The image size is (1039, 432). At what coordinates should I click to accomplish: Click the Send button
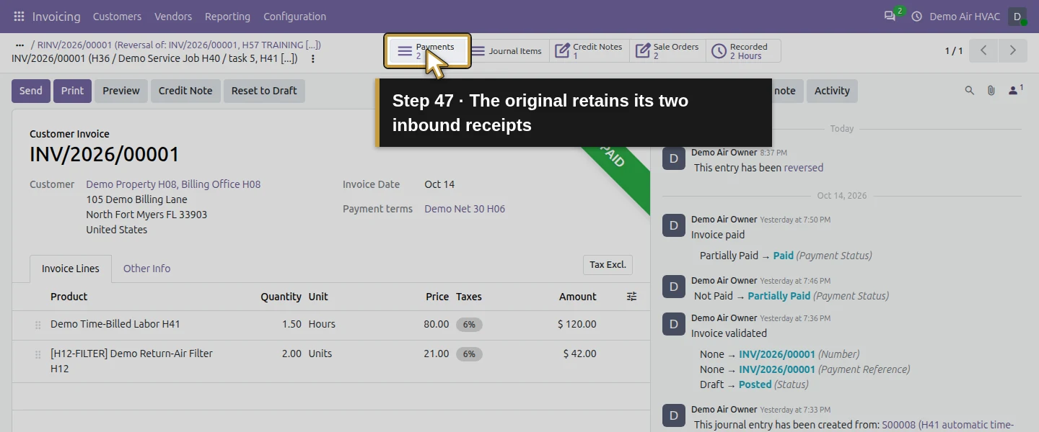click(31, 91)
